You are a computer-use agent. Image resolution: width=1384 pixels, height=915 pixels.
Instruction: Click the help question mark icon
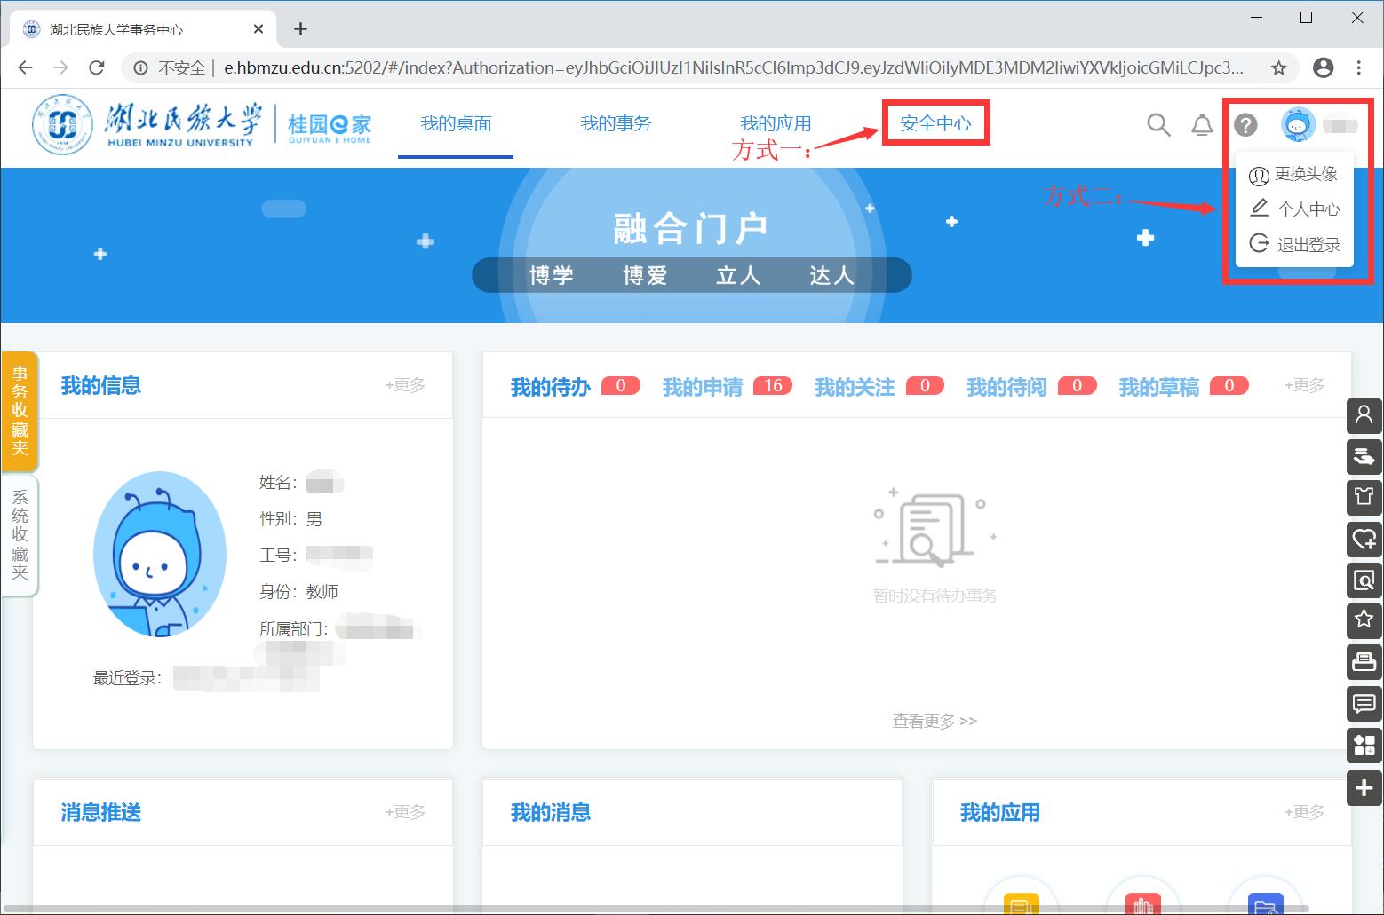(x=1245, y=125)
